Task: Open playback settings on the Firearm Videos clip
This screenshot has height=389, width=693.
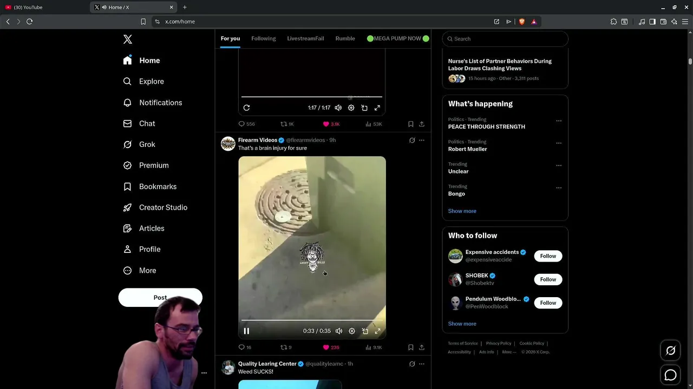Action: [352, 331]
